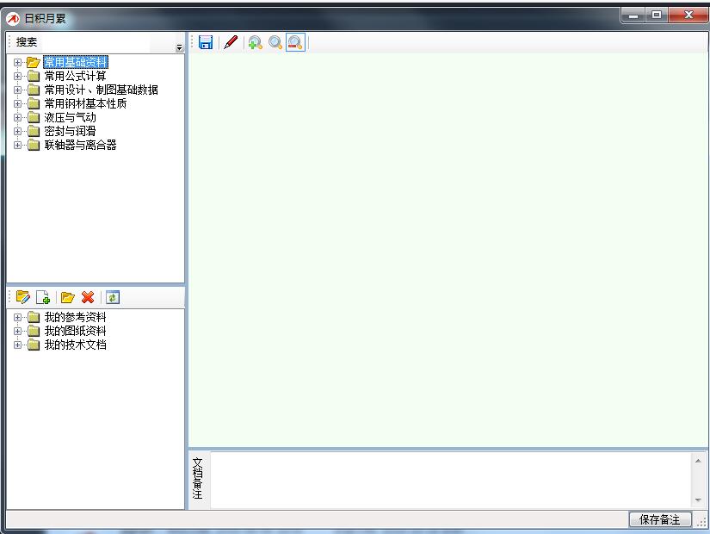Viewport: 710px width, 534px height.
Task: Click the red X delete icon
Action: click(88, 297)
